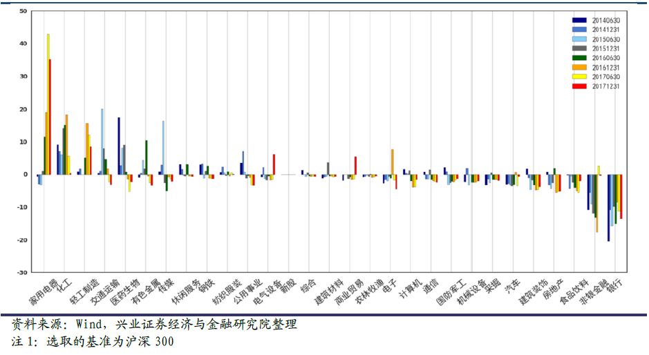This screenshot has height=355, width=649.
Task: Click the 钢铁 axis label
Action: point(207,285)
